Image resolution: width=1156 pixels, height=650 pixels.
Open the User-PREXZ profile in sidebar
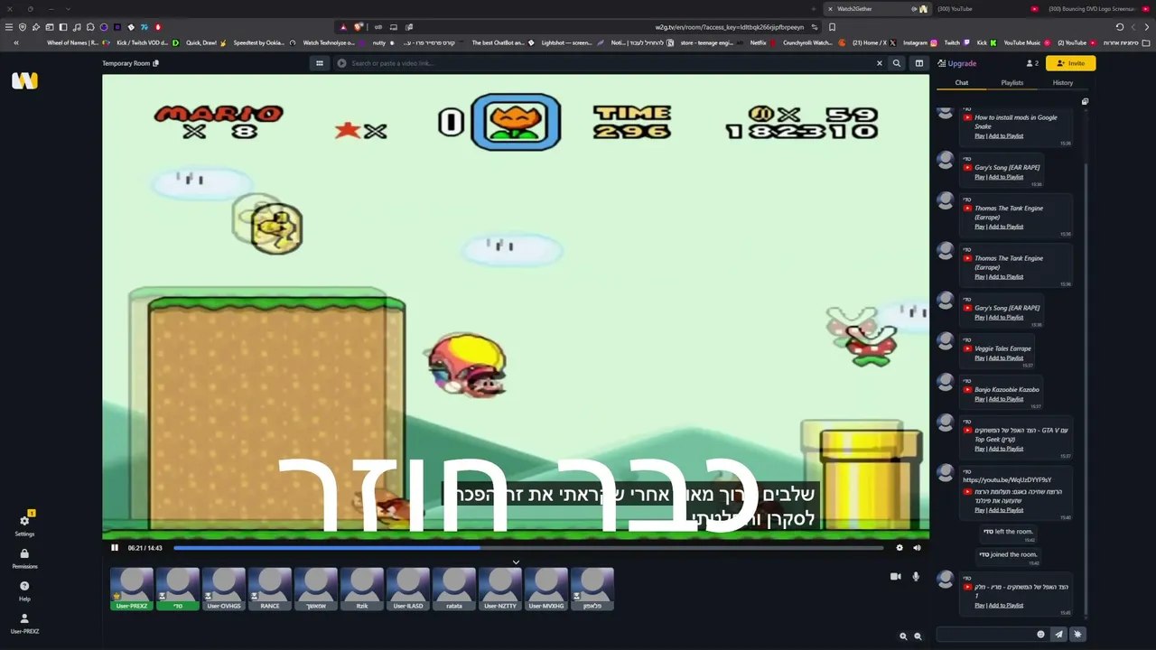[x=24, y=623]
